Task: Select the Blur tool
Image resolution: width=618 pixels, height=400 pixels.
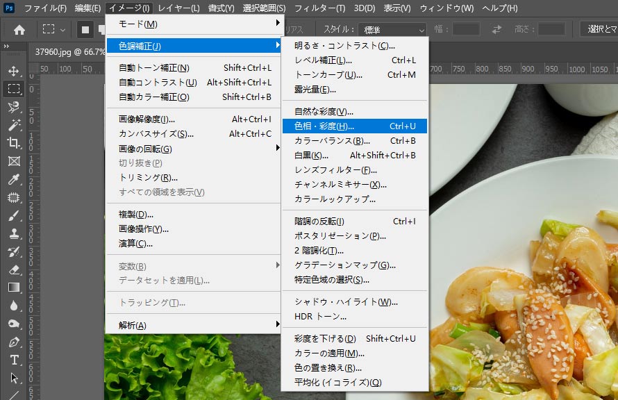Action: click(x=14, y=306)
